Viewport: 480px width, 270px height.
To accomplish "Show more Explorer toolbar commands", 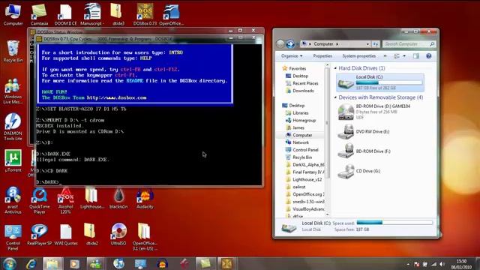I will click(x=385, y=56).
